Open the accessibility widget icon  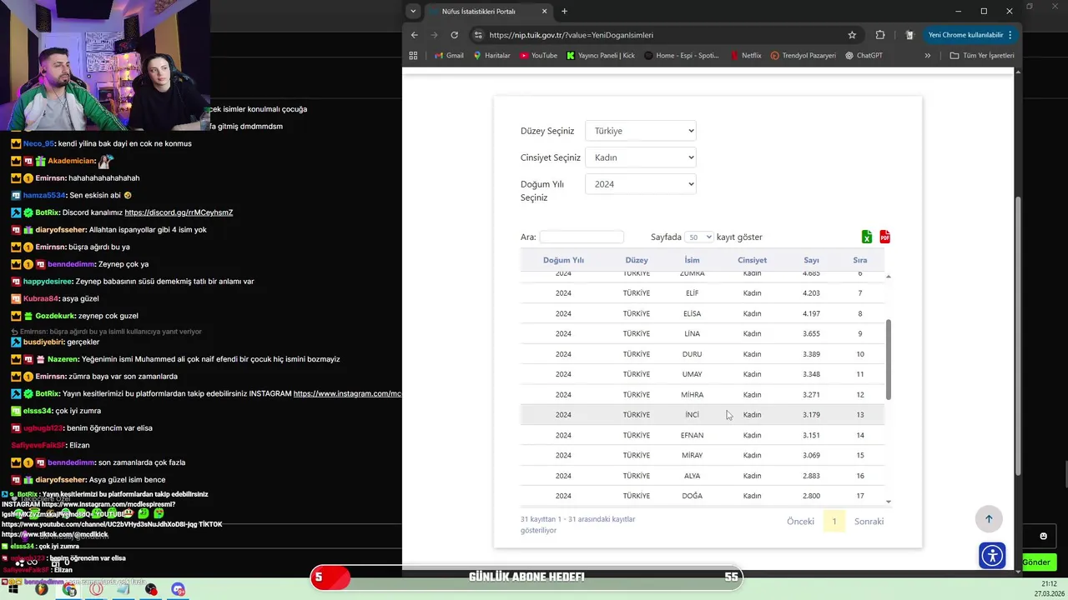coord(992,555)
